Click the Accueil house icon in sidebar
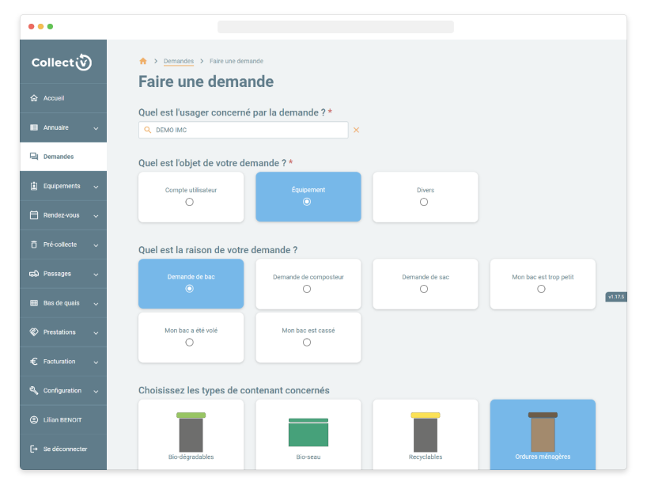Image resolution: width=647 pixels, height=489 pixels. point(33,98)
